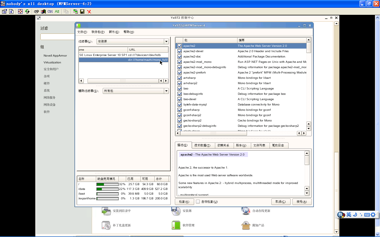The image size is (380, 237).
Task: Toggle the Ctrl key toolbar button
Action: (50, 12)
